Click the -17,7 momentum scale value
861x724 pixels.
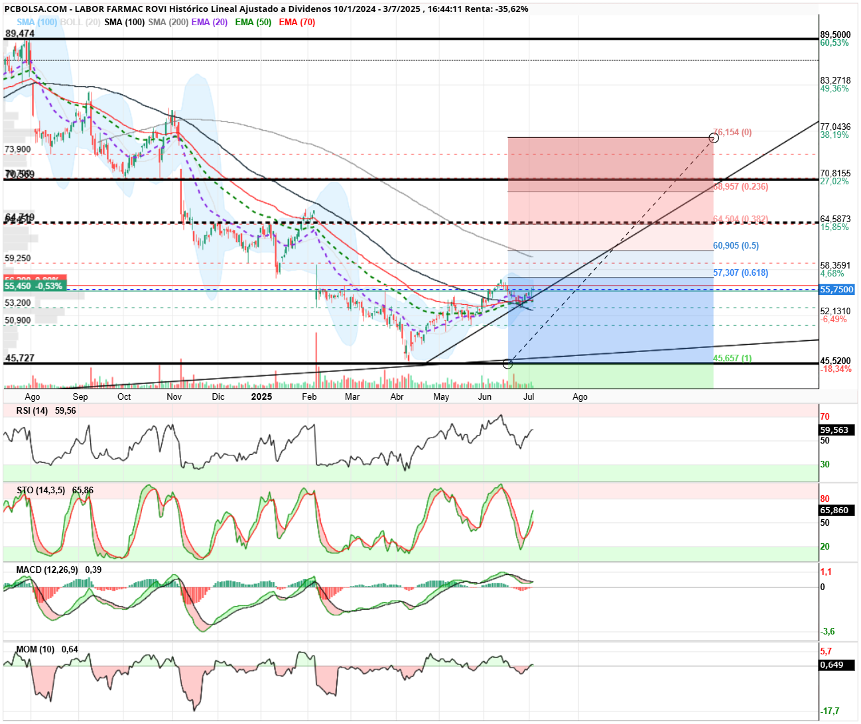pos(830,711)
